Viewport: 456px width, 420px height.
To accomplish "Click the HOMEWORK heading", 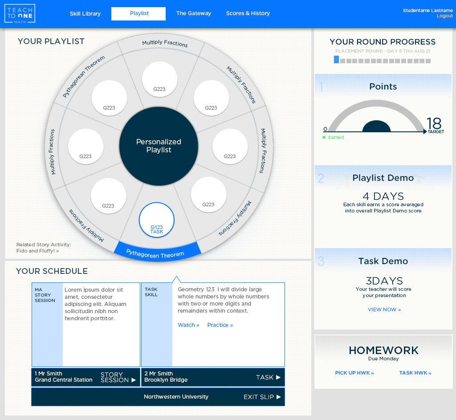I will [383, 351].
